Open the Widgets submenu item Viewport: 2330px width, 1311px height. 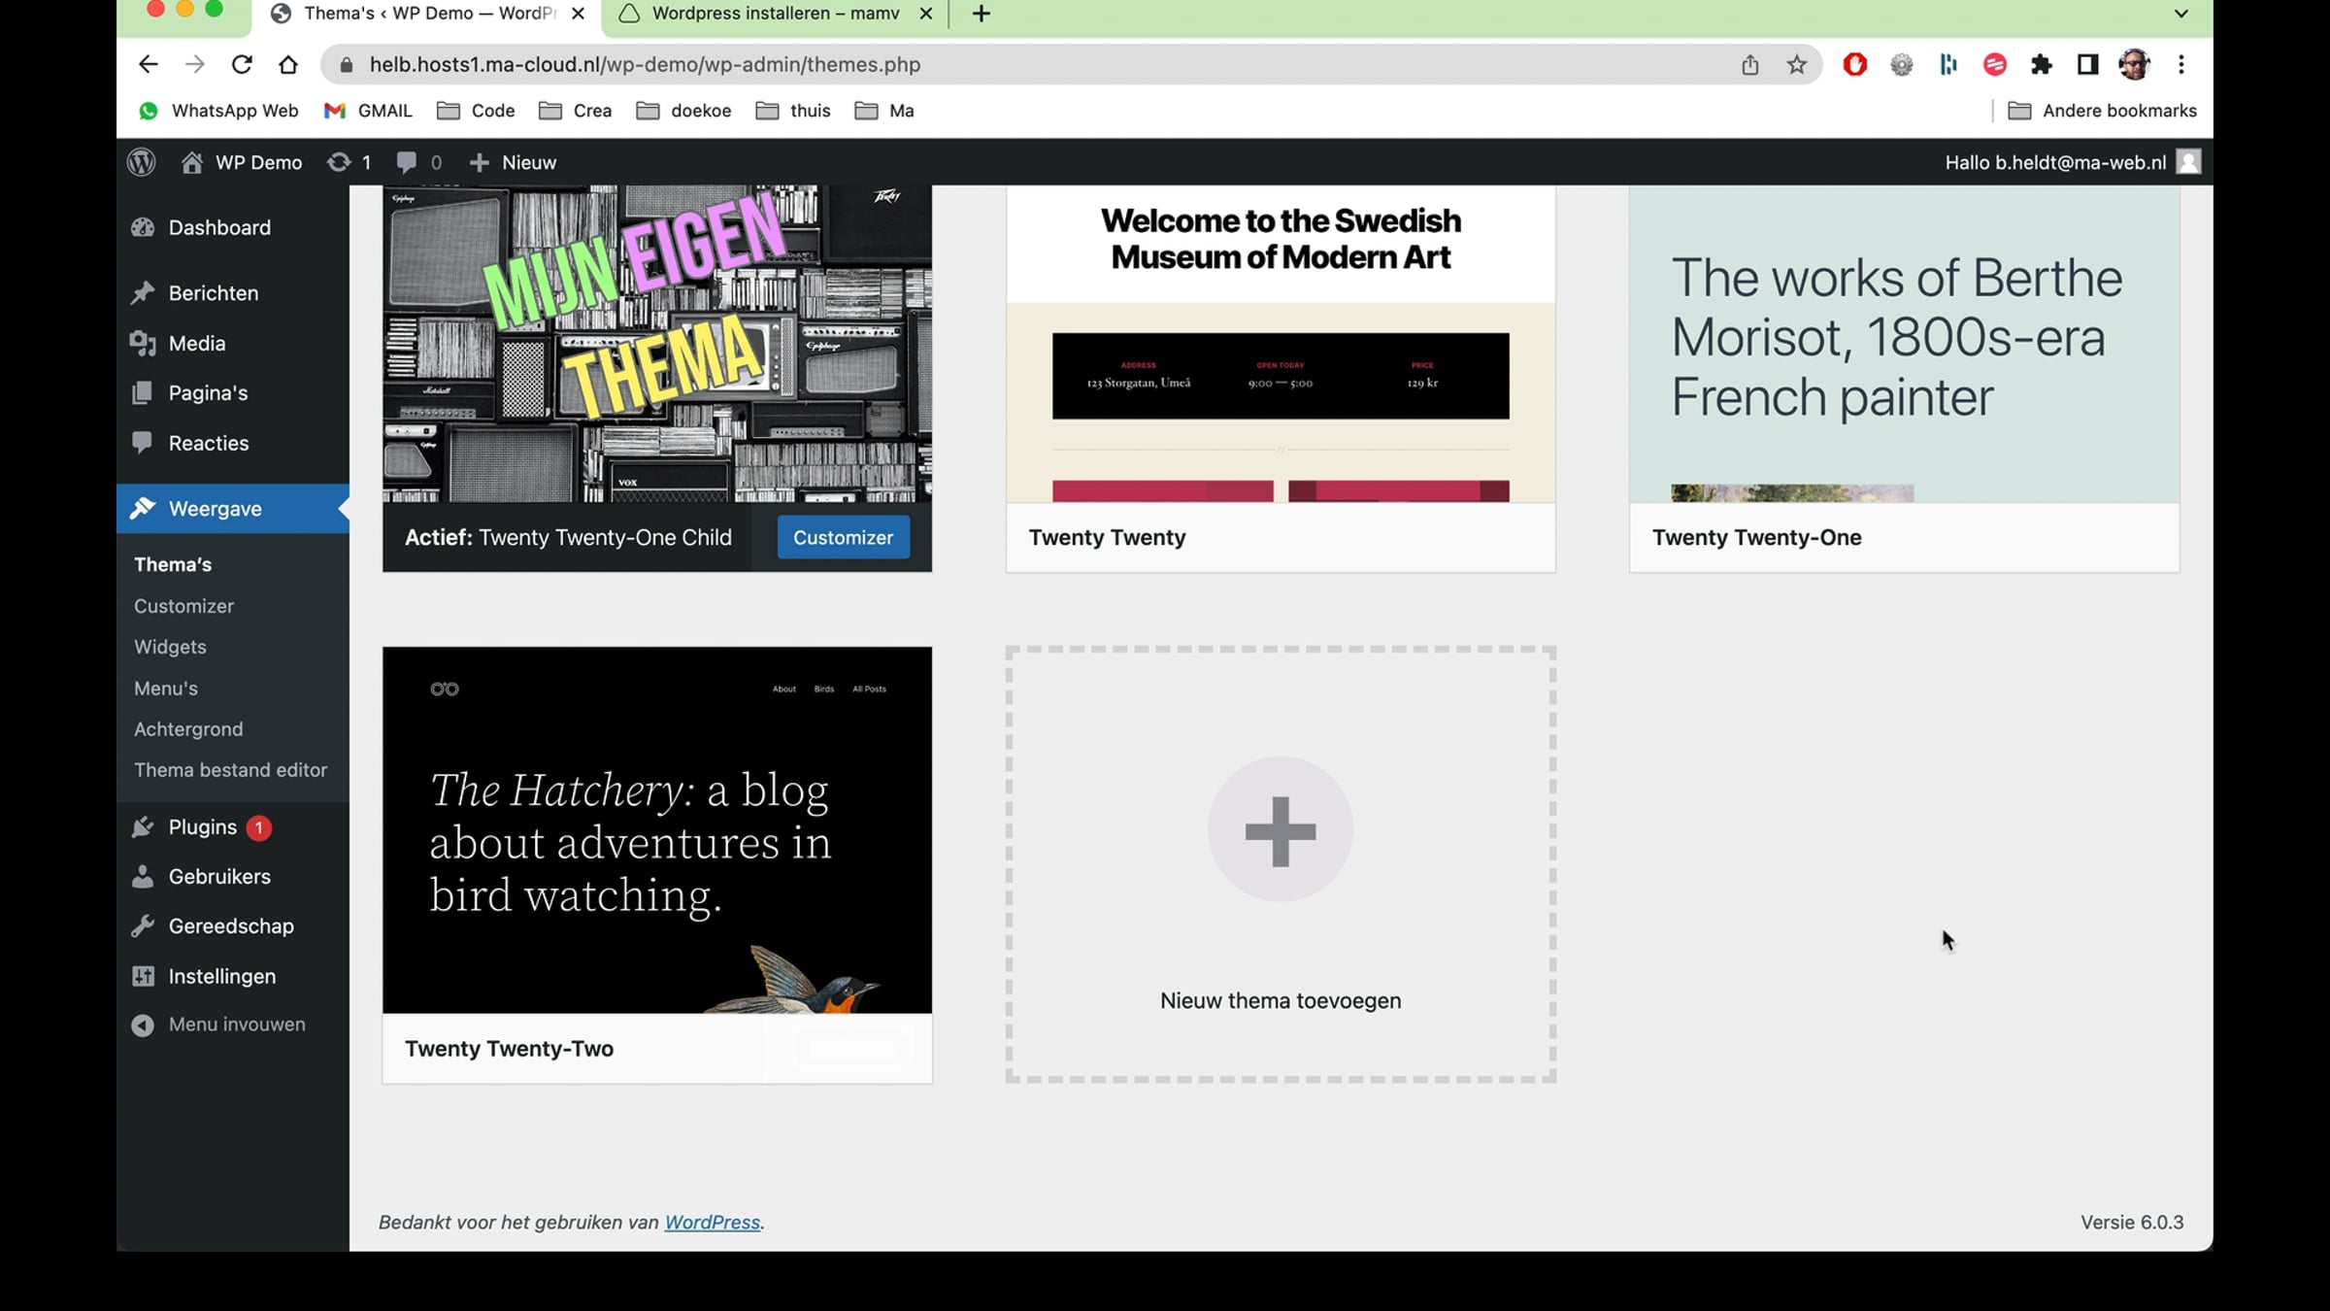coord(170,647)
